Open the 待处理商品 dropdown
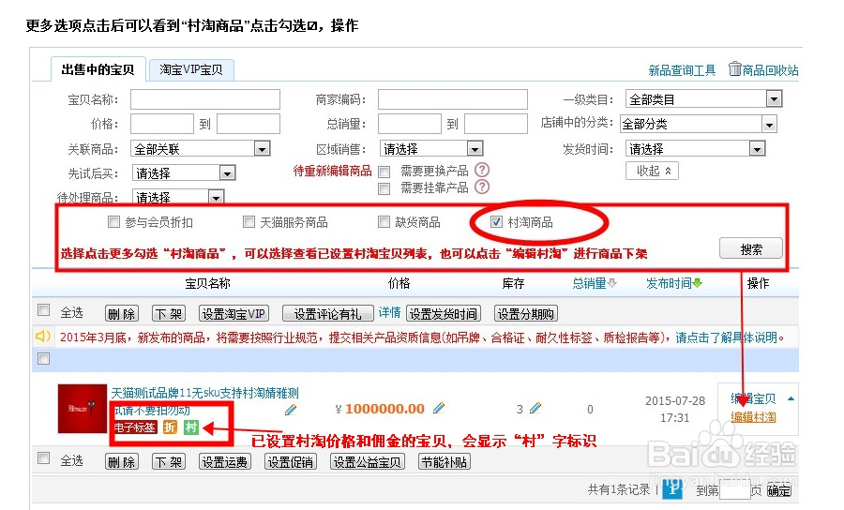The width and height of the screenshot is (844, 510). point(178,197)
